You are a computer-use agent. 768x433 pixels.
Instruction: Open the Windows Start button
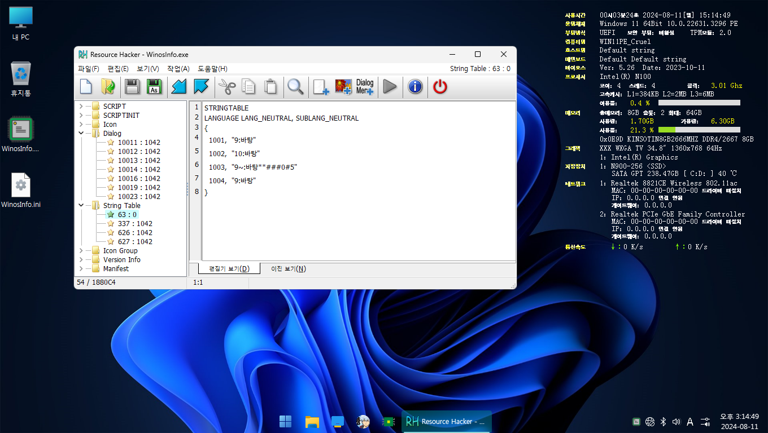[286, 421]
